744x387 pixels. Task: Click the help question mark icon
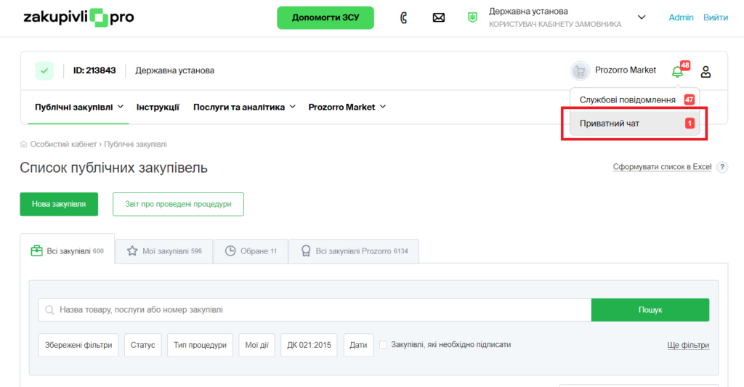pyautogui.click(x=721, y=167)
